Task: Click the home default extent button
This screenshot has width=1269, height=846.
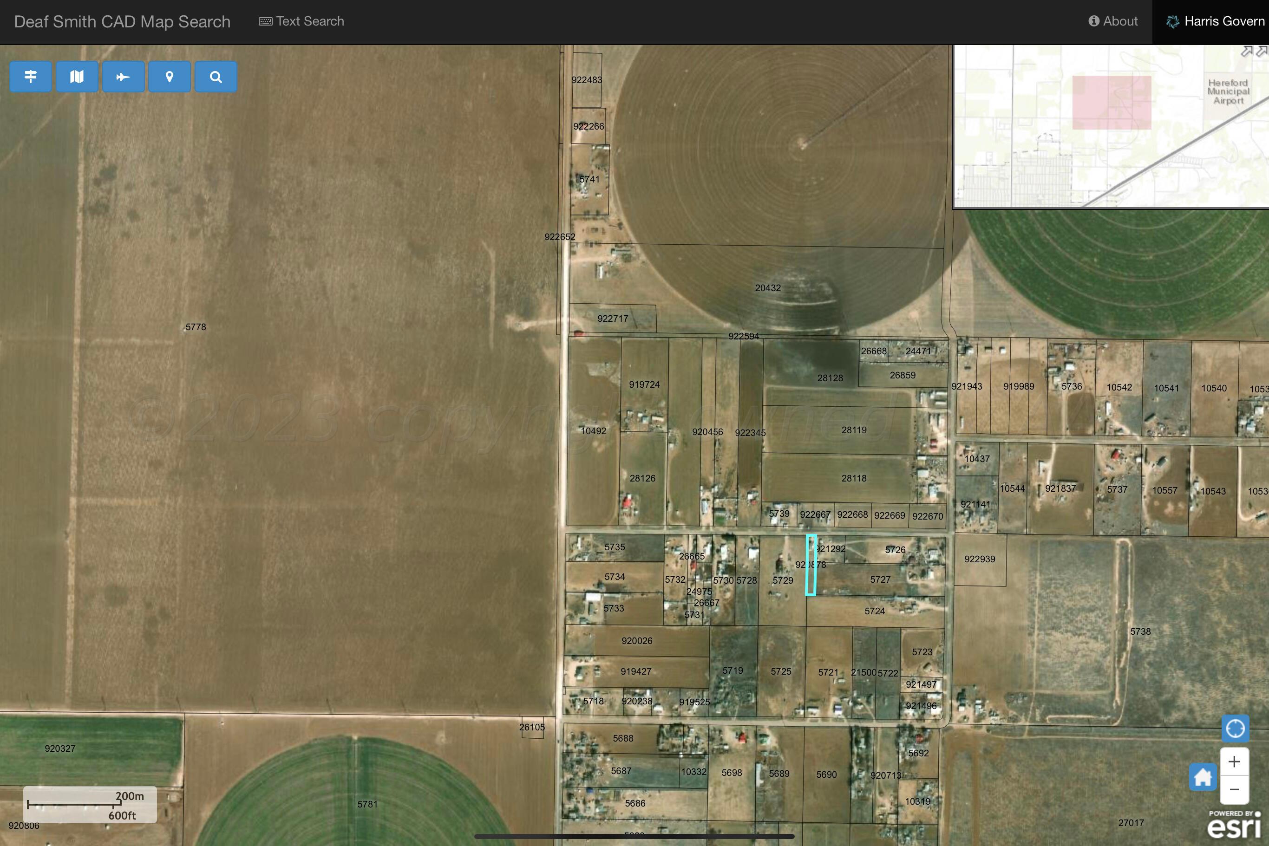Action: [x=1204, y=777]
